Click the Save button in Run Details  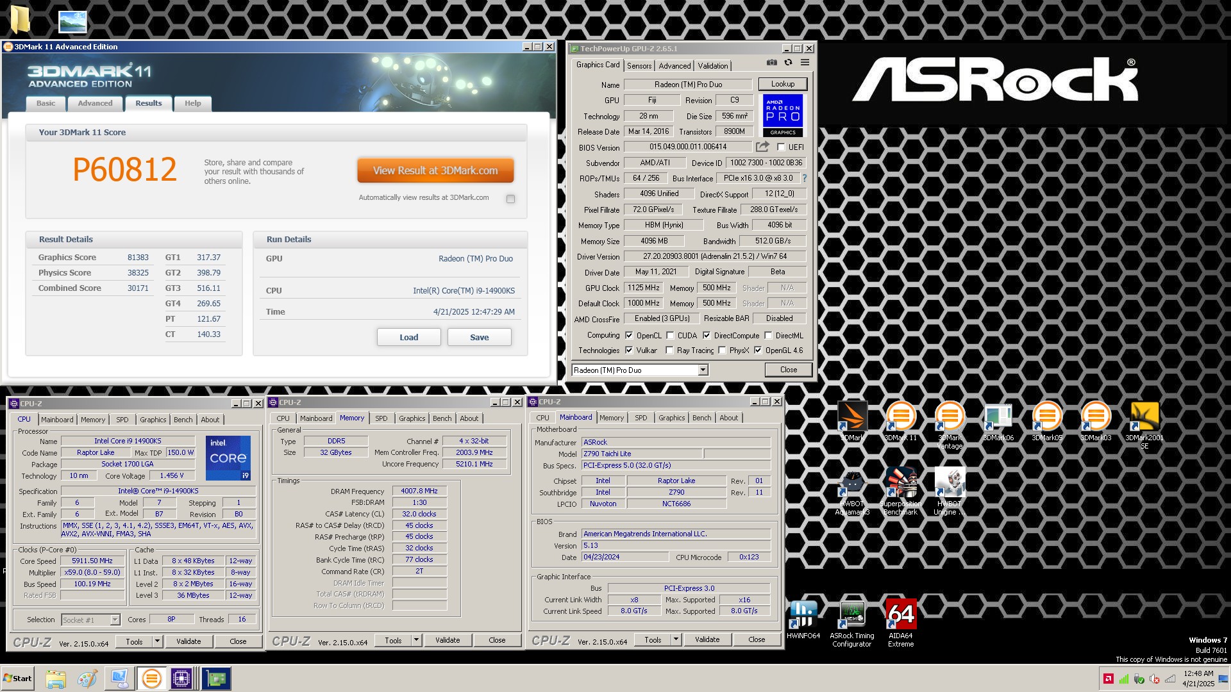pyautogui.click(x=479, y=337)
